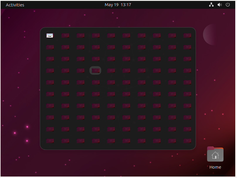
Task: Click the icon in the grid's bottom-left corner
Action: point(50,141)
